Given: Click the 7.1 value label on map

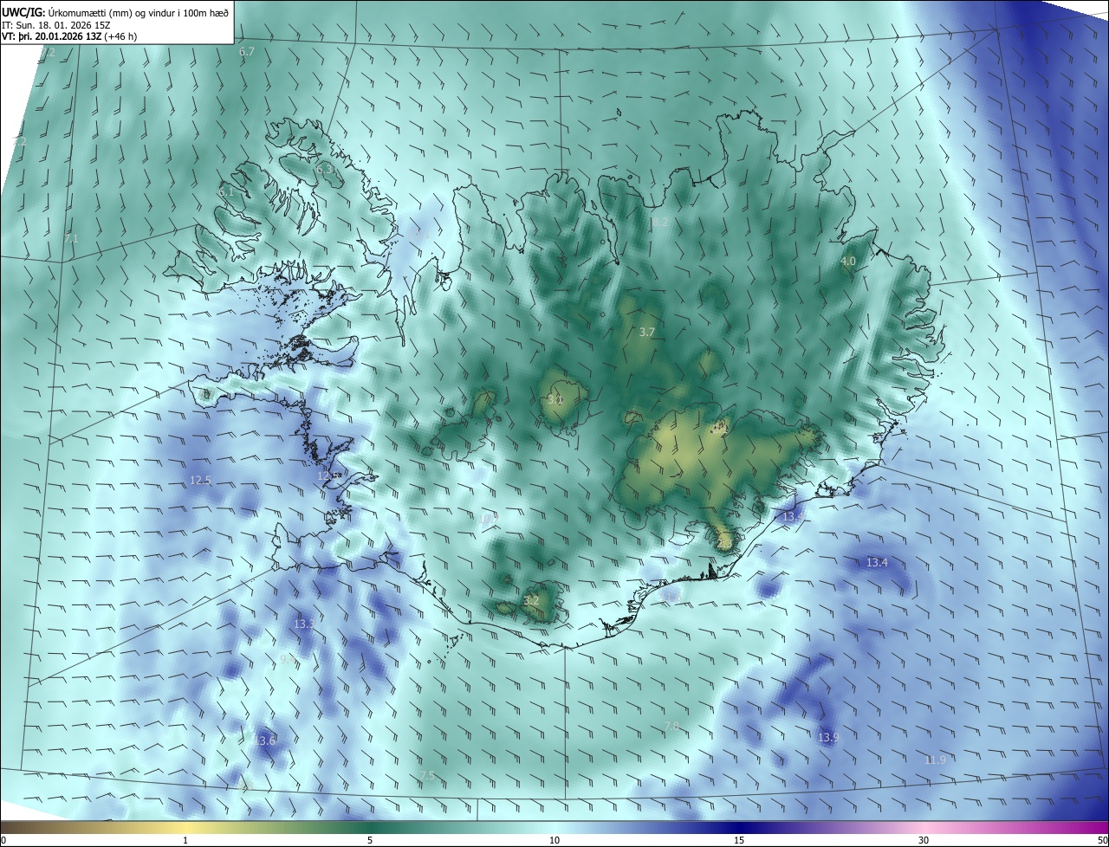Looking at the screenshot, I should point(71,238).
